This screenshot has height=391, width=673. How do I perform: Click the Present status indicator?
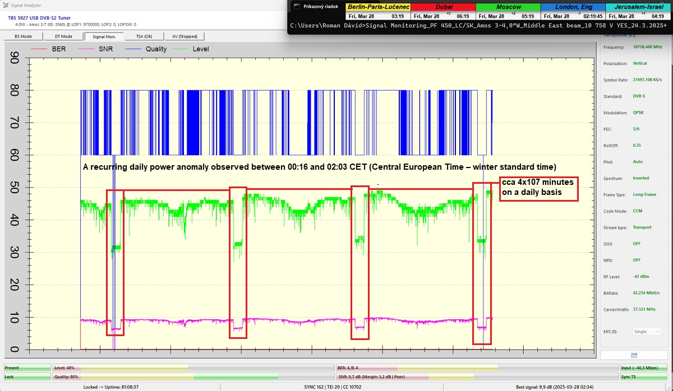[27, 368]
